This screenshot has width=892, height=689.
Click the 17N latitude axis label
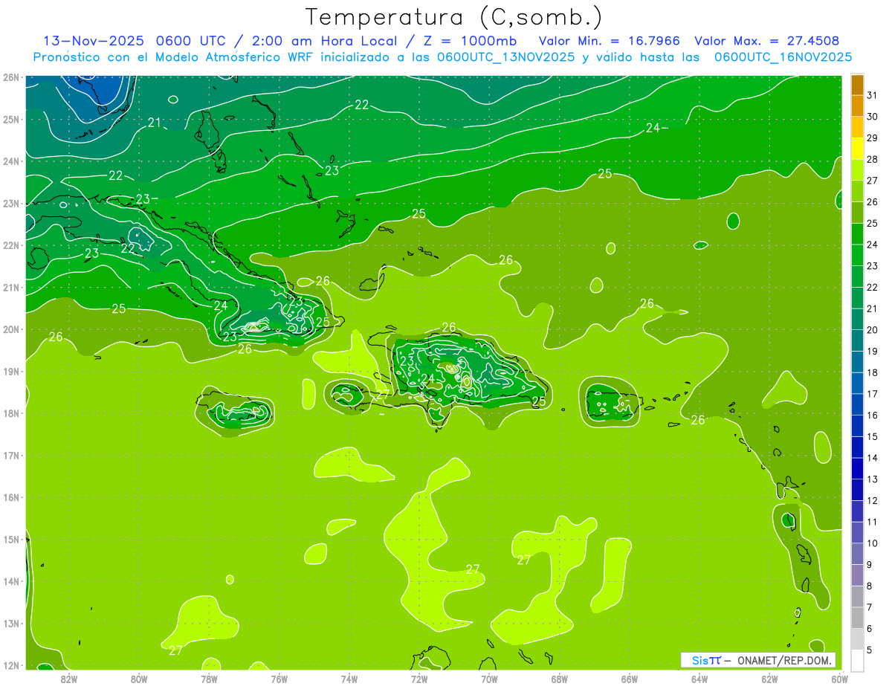point(10,456)
